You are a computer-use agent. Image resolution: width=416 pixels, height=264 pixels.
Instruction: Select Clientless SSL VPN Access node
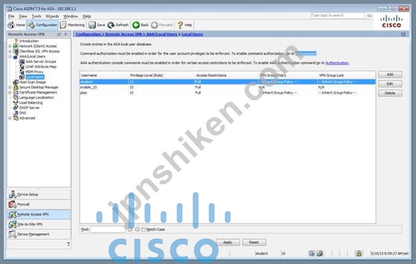tap(39, 51)
